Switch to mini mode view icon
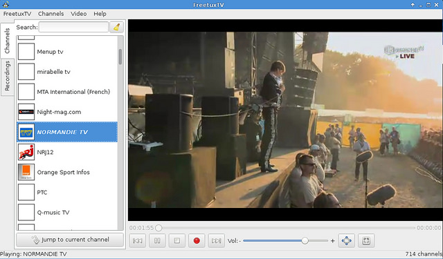 [x=366, y=240]
